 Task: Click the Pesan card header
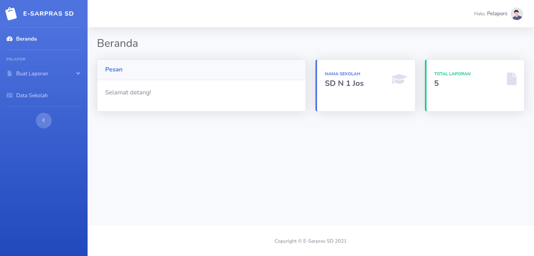(202, 70)
